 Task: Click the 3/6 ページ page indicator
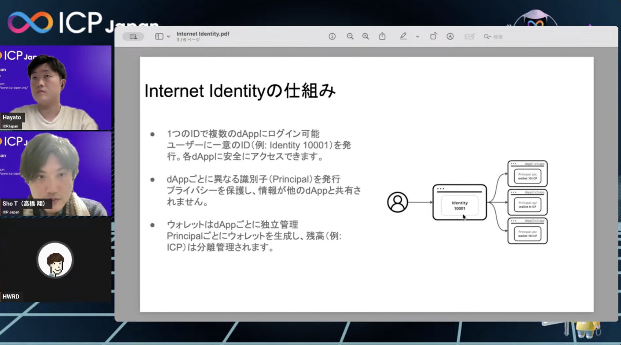coord(187,40)
